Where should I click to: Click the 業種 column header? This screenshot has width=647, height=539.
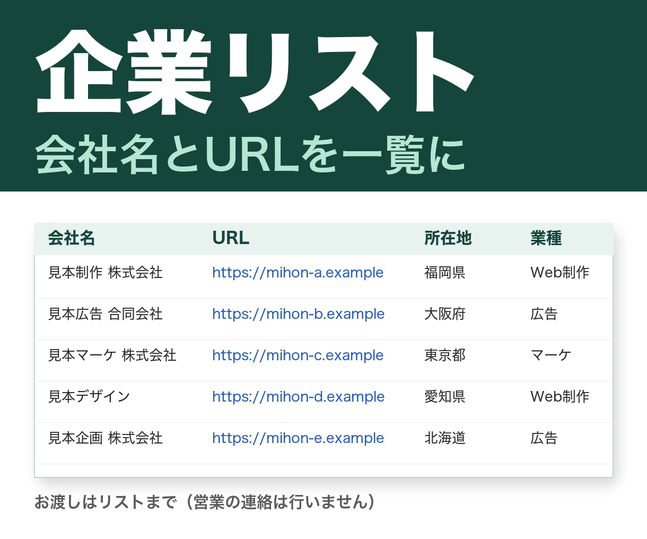point(546,238)
